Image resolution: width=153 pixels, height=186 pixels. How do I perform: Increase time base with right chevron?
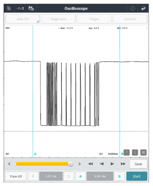point(68,176)
